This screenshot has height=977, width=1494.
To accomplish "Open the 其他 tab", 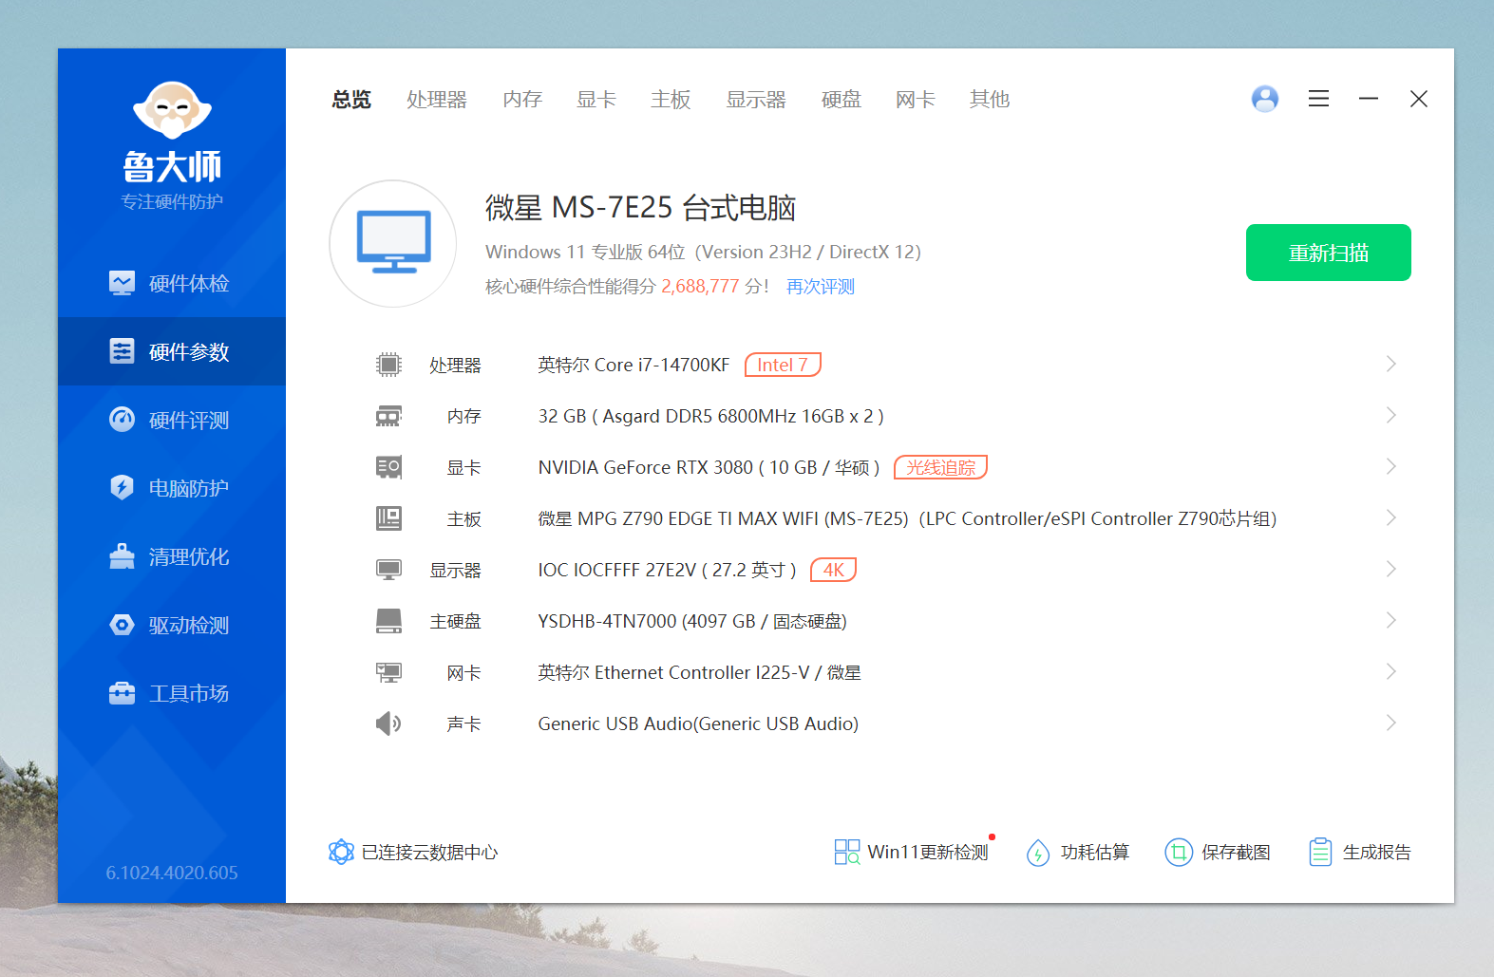I will pyautogui.click(x=990, y=99).
